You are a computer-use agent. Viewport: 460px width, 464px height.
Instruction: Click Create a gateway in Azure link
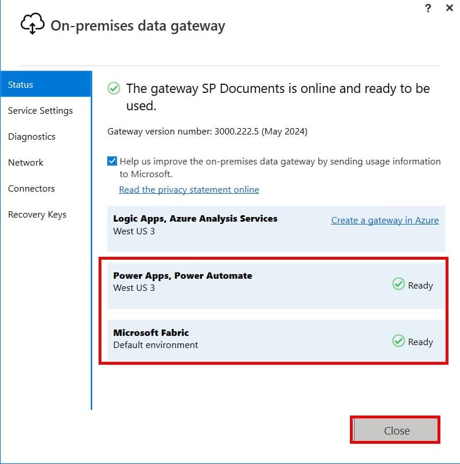(x=385, y=220)
